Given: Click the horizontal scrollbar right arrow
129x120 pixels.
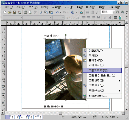Looking at the screenshot, I should pos(123,113).
